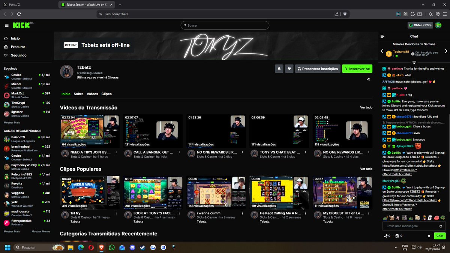Open Discord from the taskbar
This screenshot has width=450, height=253.
[x=132, y=247]
